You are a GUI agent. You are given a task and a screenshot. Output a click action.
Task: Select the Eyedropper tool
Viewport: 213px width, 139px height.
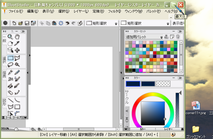coord(17,43)
